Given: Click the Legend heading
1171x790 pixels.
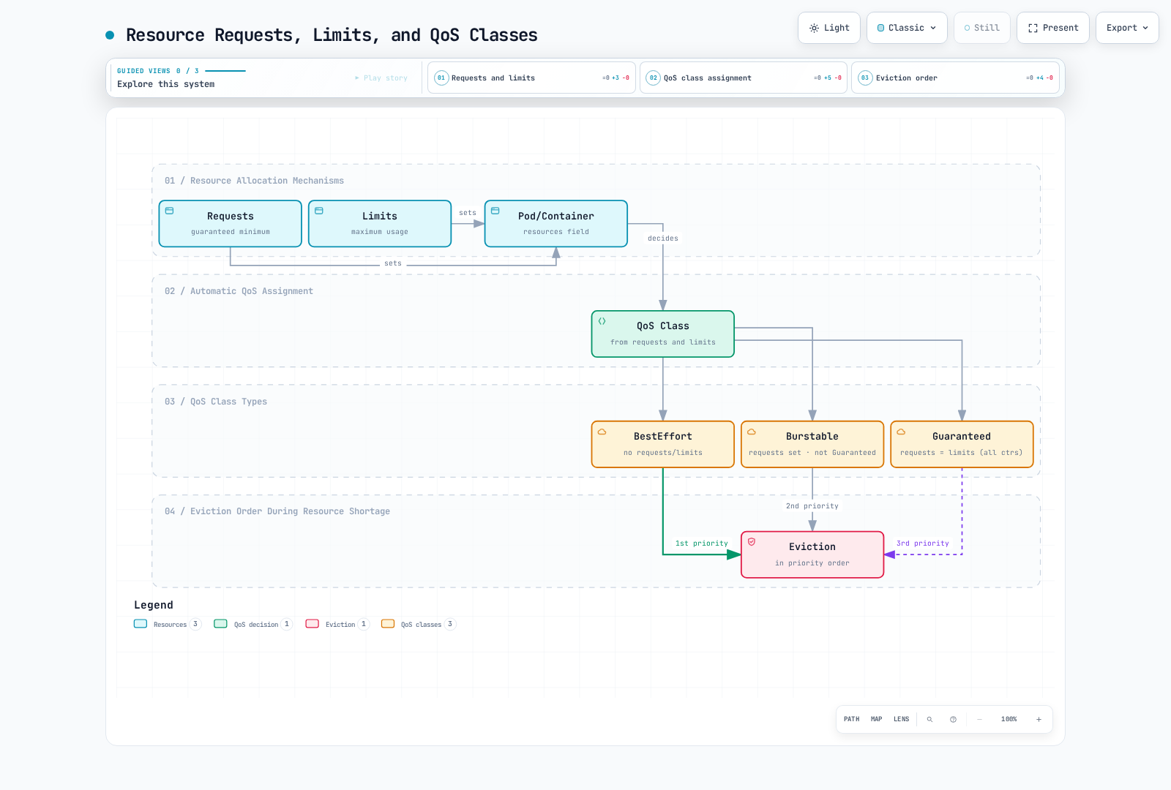Looking at the screenshot, I should coord(154,605).
